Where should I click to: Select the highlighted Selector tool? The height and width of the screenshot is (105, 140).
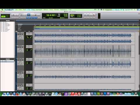[x=29, y=15]
